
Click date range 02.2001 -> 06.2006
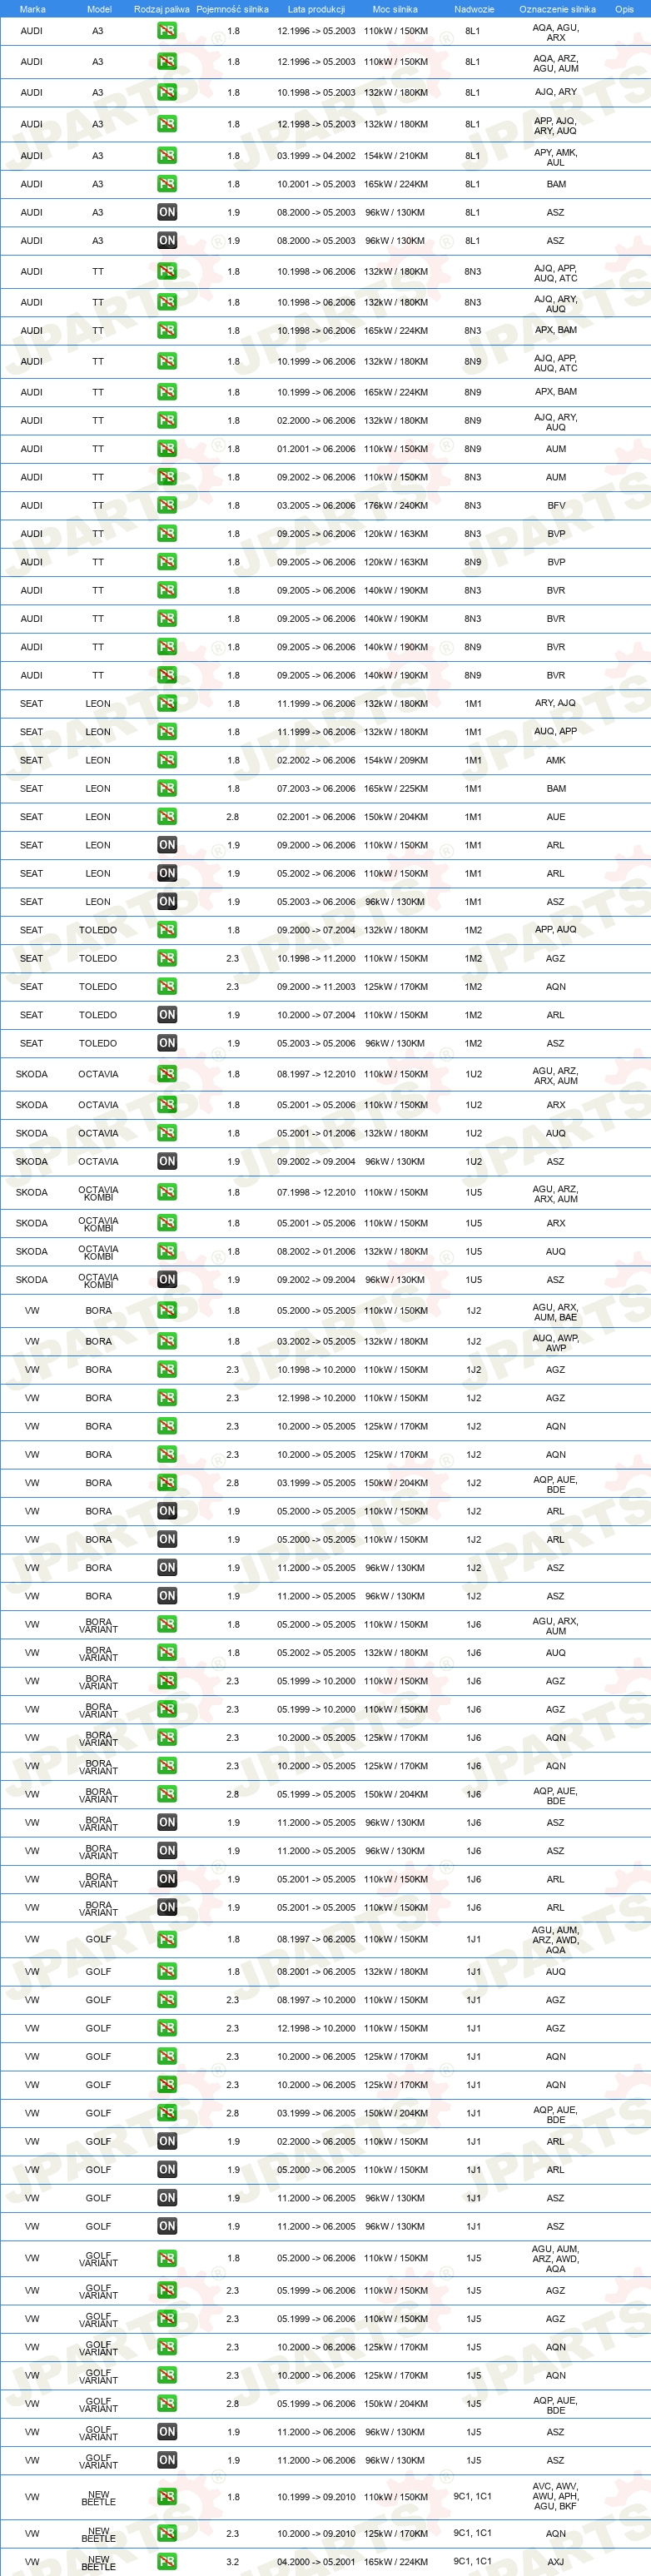click(x=316, y=816)
